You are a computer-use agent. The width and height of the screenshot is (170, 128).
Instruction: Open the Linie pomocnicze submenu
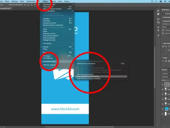[x=57, y=61]
